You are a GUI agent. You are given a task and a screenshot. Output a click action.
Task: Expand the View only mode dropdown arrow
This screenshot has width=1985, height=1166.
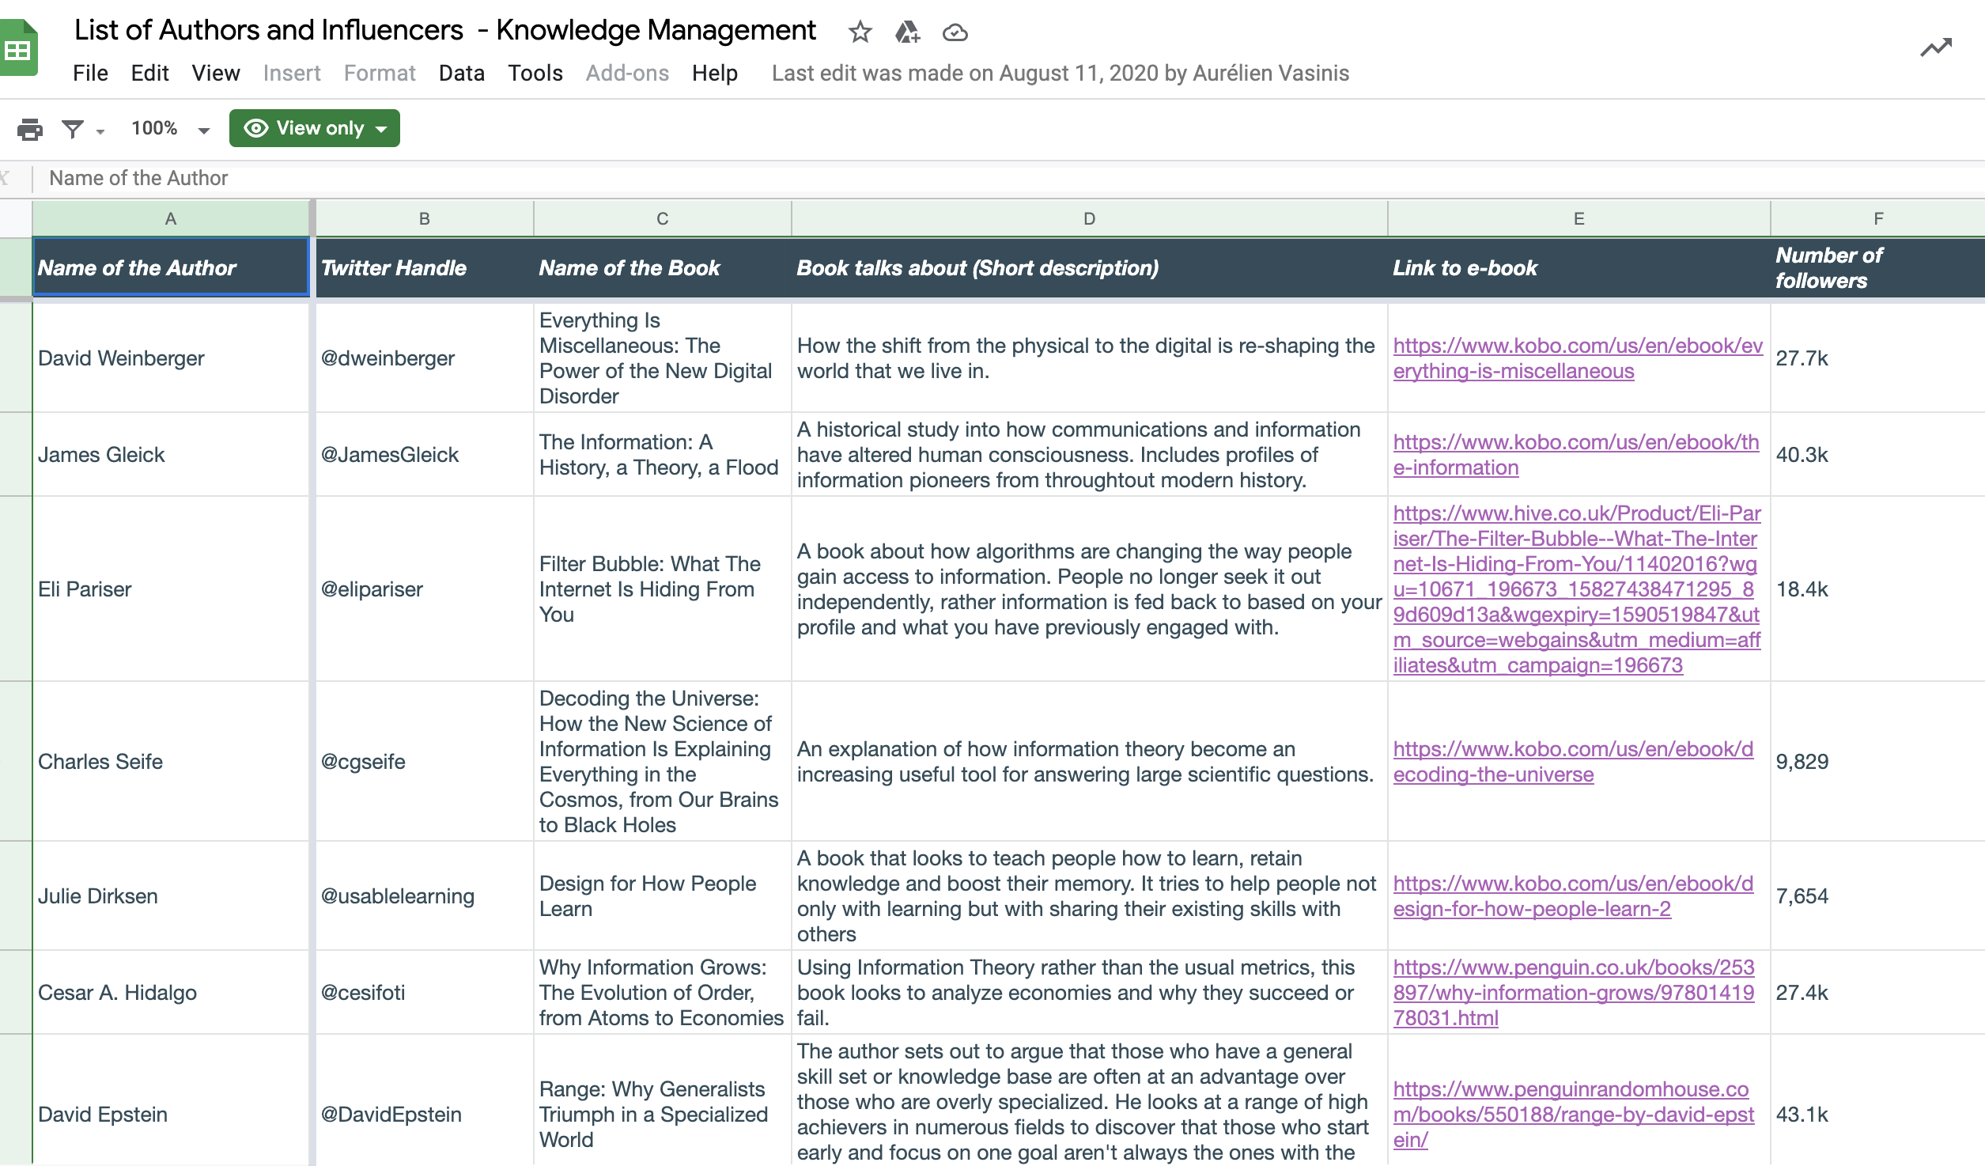point(382,129)
